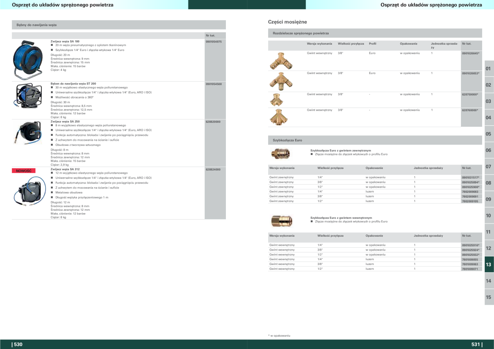Select catalog number 0901025924*

tap(470, 250)
